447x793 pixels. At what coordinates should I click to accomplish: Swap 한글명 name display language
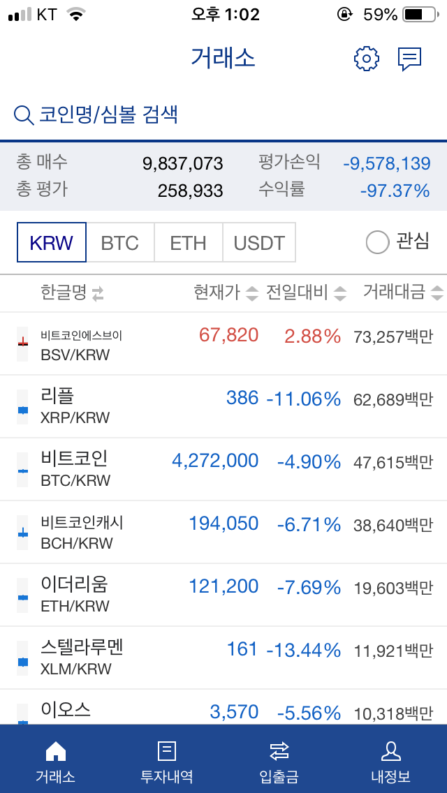pos(98,294)
